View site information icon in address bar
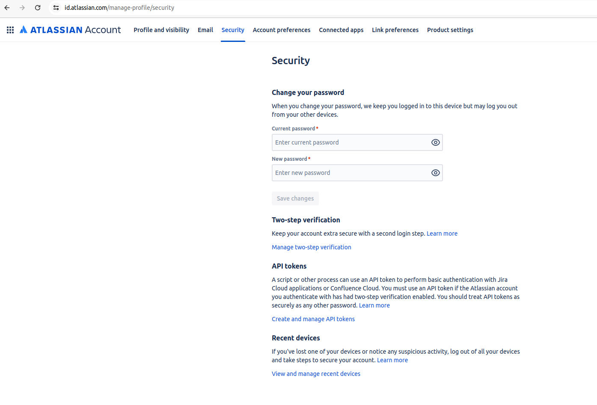Image resolution: width=597 pixels, height=405 pixels. pos(56,8)
